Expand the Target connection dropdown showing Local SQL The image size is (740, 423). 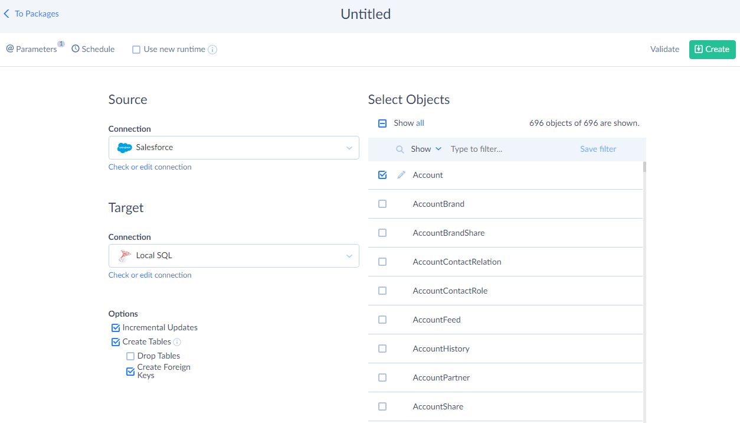(x=234, y=256)
